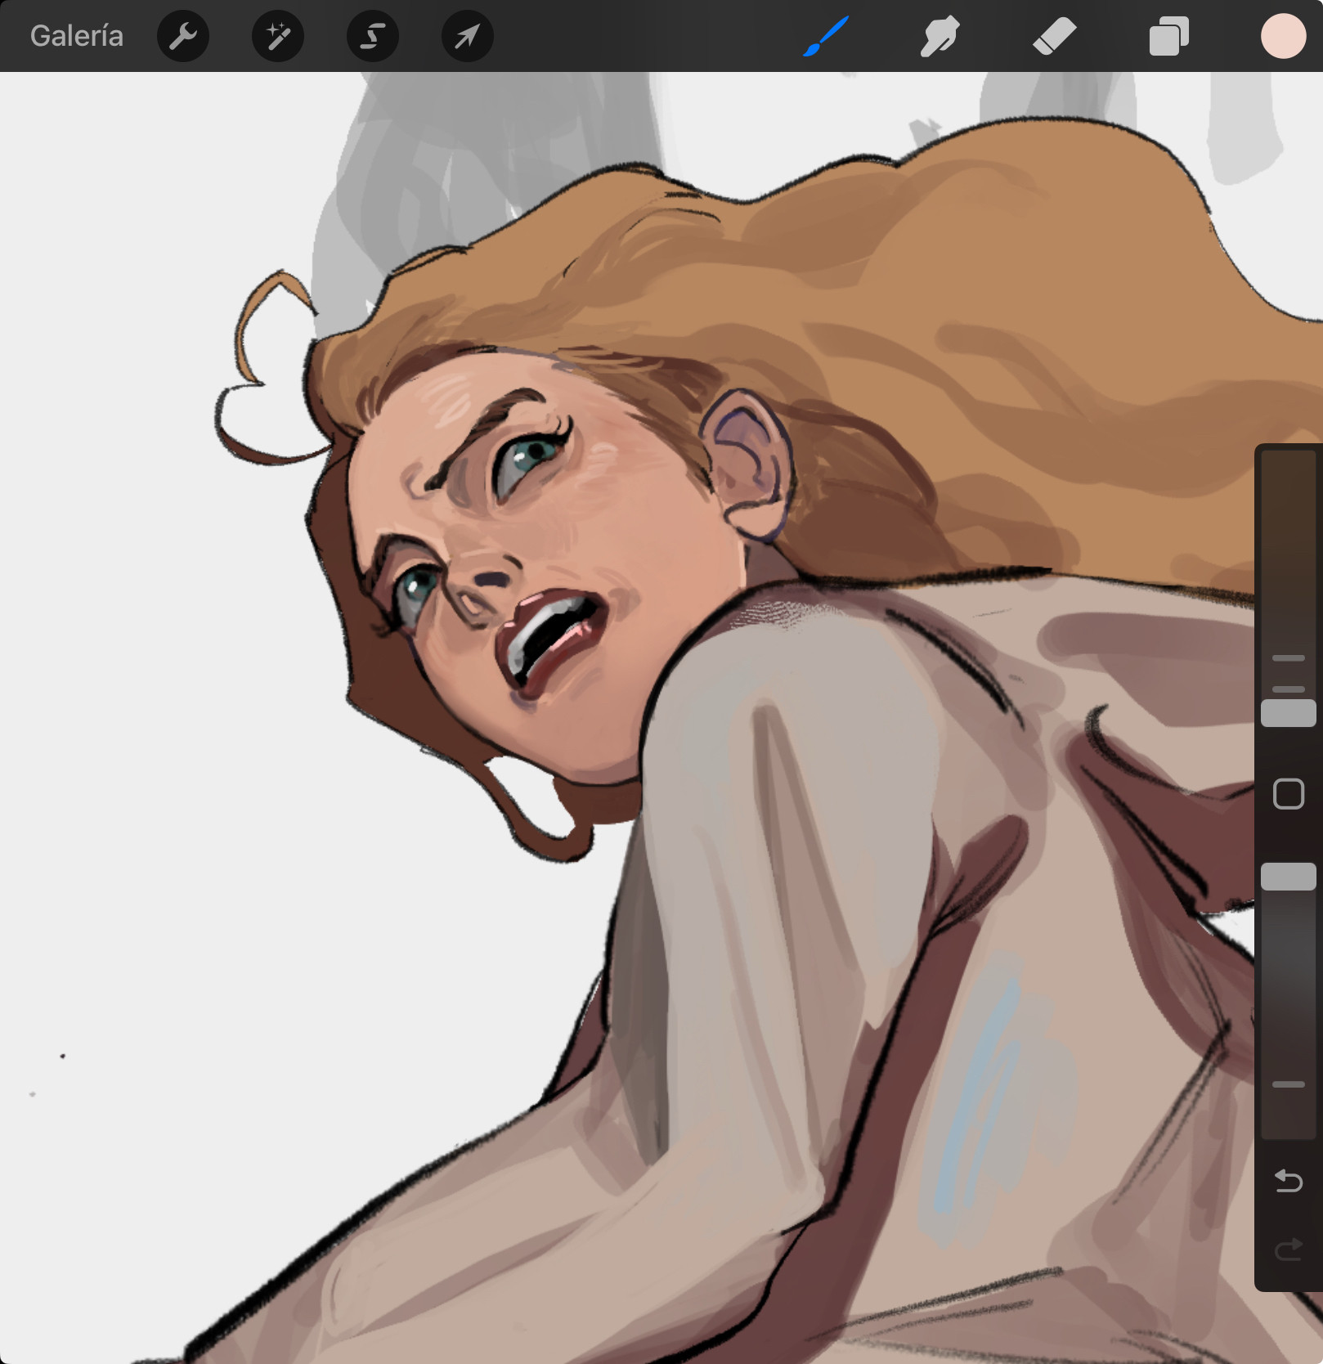Undo the last stroke
1323x1364 pixels.
1289,1181
